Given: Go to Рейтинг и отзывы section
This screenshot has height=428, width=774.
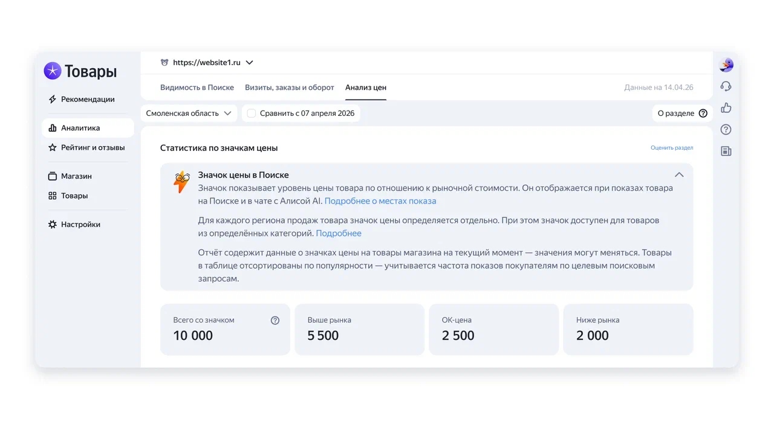Looking at the screenshot, I should (x=93, y=147).
